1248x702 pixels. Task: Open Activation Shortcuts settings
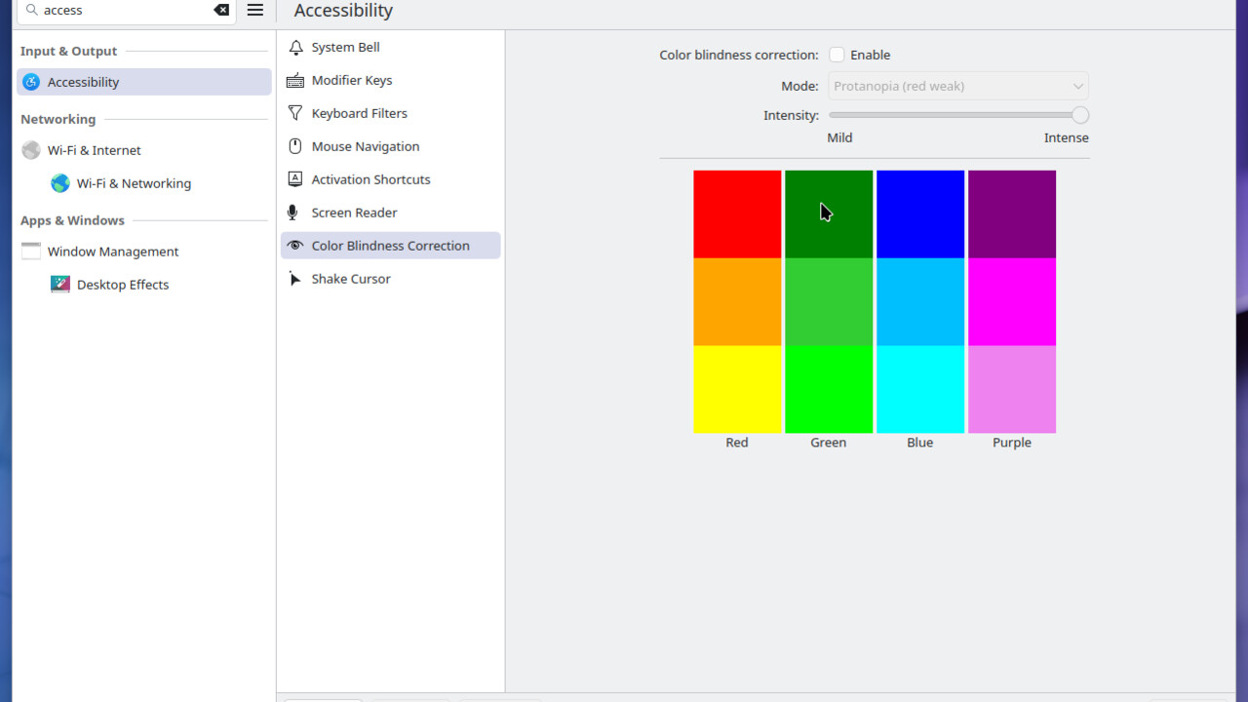click(390, 179)
